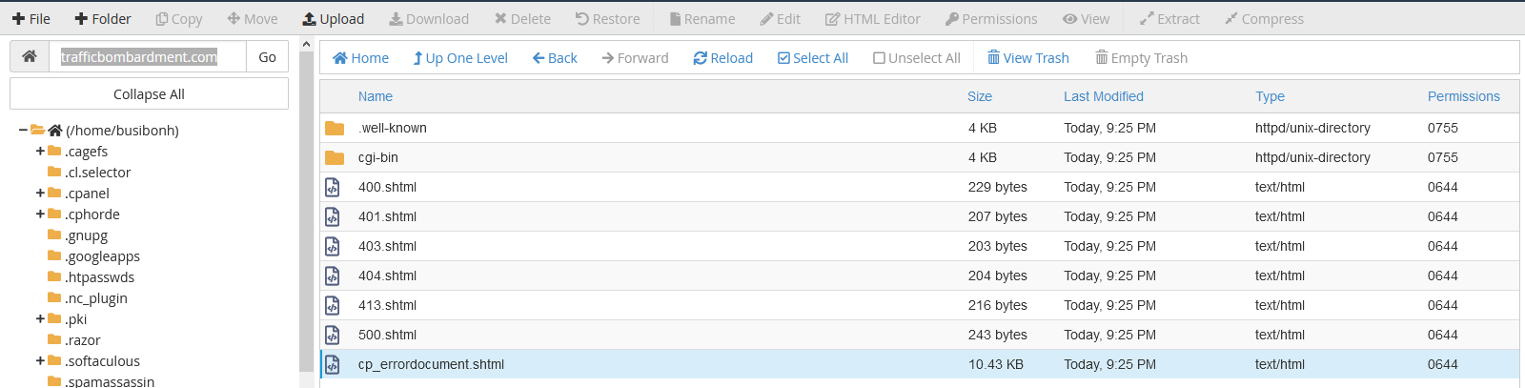This screenshot has width=1525, height=388.
Task: Expand the .softaculous folder node
Action: click(40, 361)
